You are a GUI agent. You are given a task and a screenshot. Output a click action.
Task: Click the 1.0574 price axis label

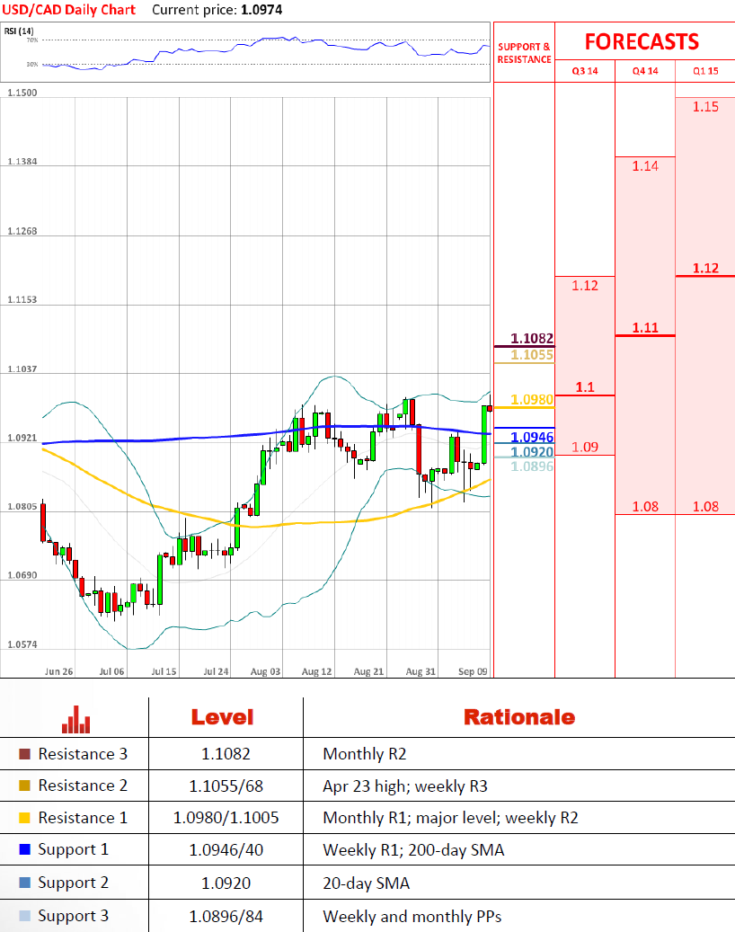(22, 644)
